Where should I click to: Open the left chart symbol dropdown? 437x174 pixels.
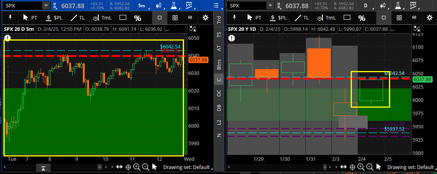(46, 5)
